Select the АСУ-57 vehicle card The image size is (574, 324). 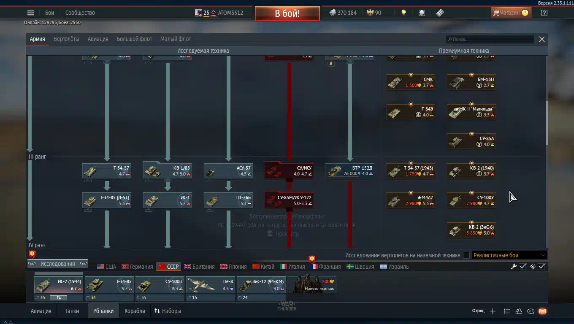point(228,171)
